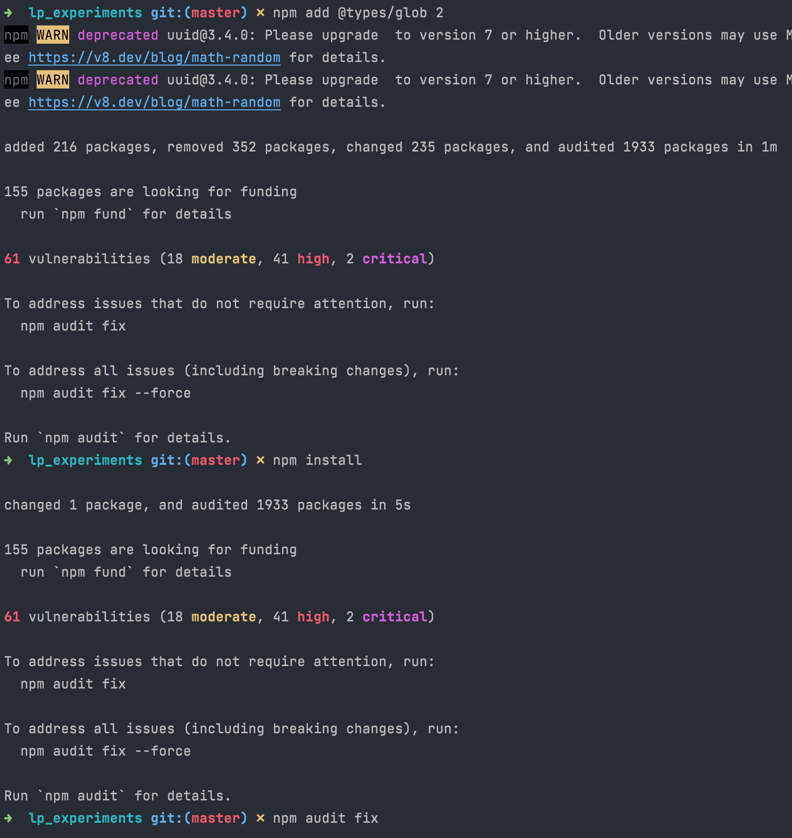Click the last lp_experiments directory name
Image resolution: width=792 pixels, height=838 pixels.
tap(85, 818)
